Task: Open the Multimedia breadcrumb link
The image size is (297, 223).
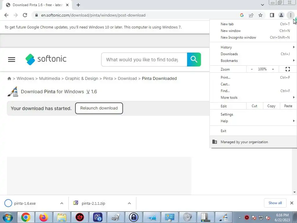Action: click(x=49, y=78)
